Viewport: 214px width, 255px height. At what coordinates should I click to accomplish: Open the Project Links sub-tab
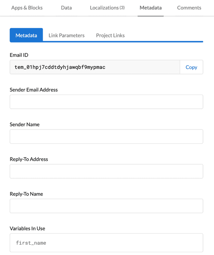110,35
